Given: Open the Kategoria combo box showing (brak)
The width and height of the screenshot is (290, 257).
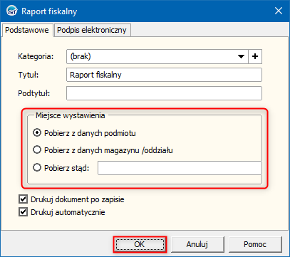Looking at the screenshot, I should [x=157, y=56].
